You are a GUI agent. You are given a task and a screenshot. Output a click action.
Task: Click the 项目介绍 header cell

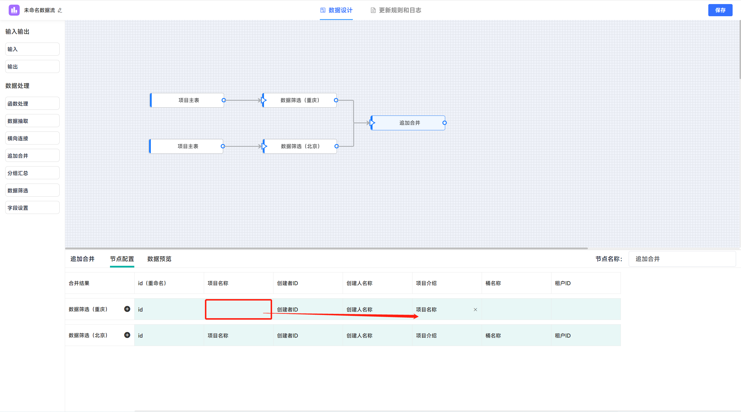click(447, 283)
